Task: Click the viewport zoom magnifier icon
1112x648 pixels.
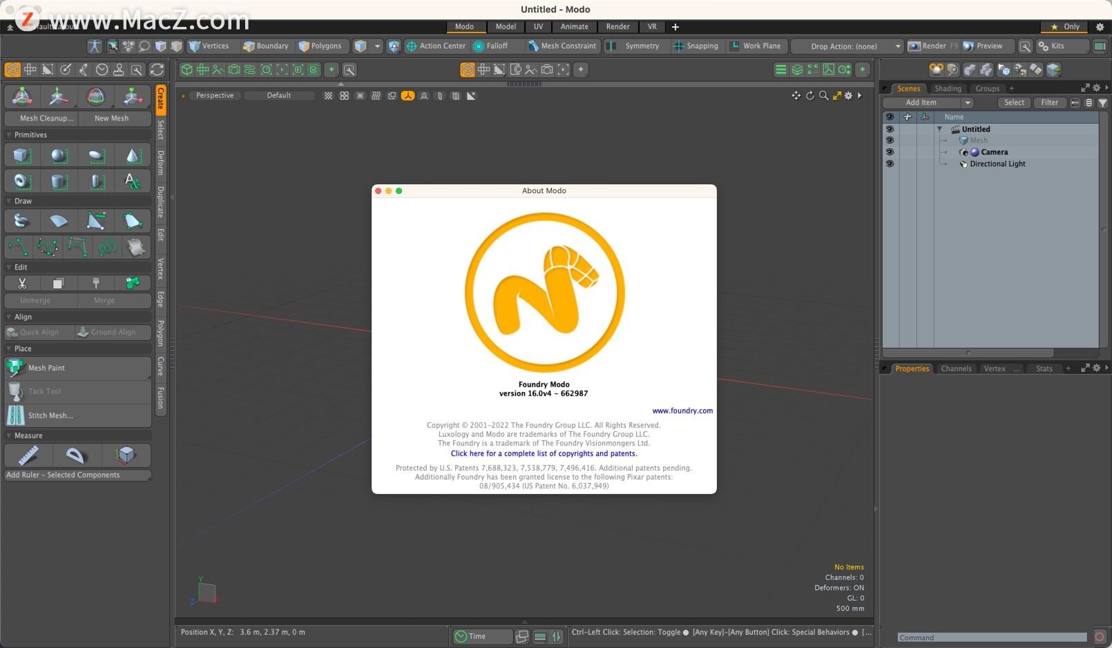Action: pyautogui.click(x=823, y=96)
